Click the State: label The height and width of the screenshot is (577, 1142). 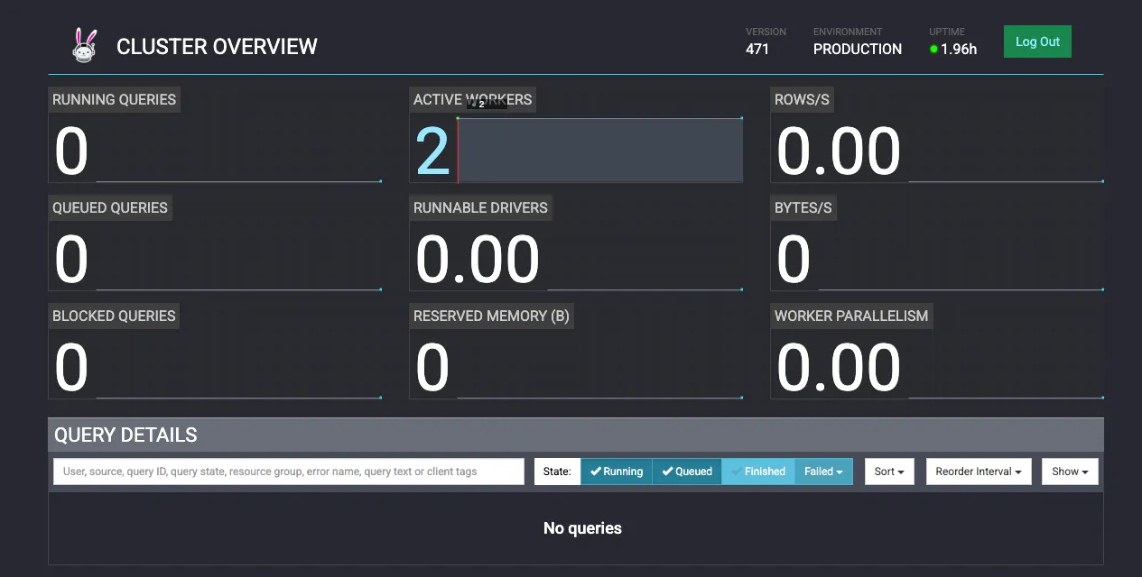[x=557, y=472]
